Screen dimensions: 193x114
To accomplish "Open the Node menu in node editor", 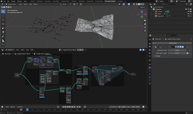I will 32,50.
